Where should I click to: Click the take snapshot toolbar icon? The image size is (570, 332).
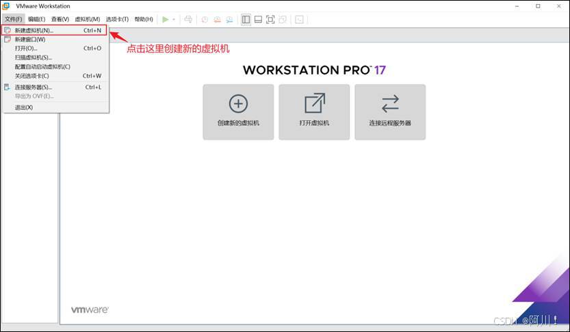[205, 20]
